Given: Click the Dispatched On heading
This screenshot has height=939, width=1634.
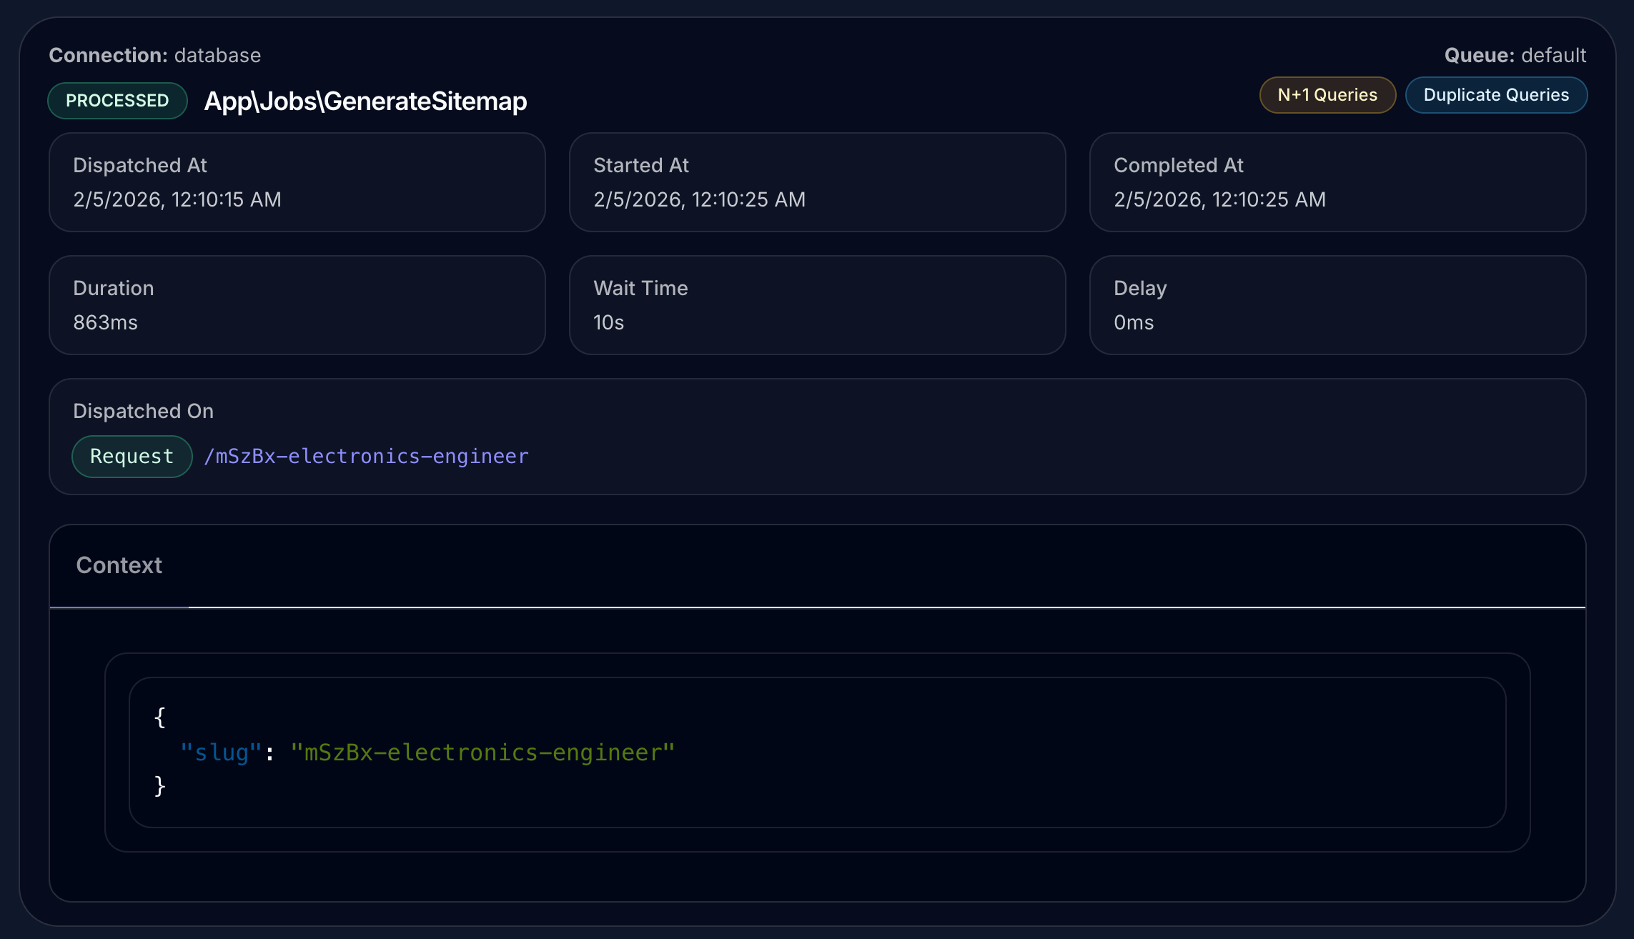Looking at the screenshot, I should [143, 411].
